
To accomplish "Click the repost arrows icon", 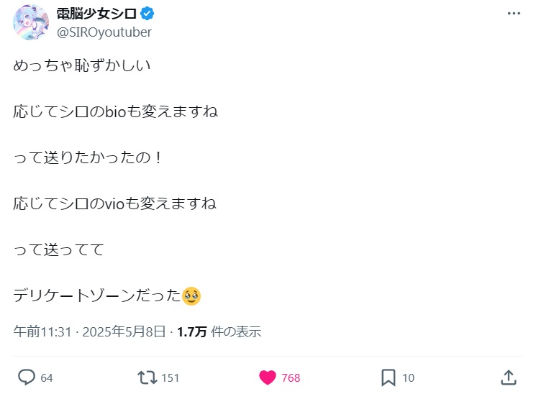I will pos(147,377).
